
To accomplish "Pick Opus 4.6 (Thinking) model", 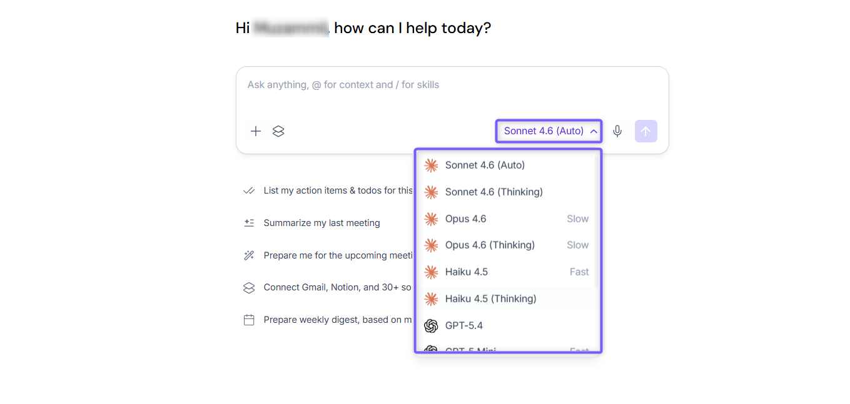I will [x=506, y=245].
